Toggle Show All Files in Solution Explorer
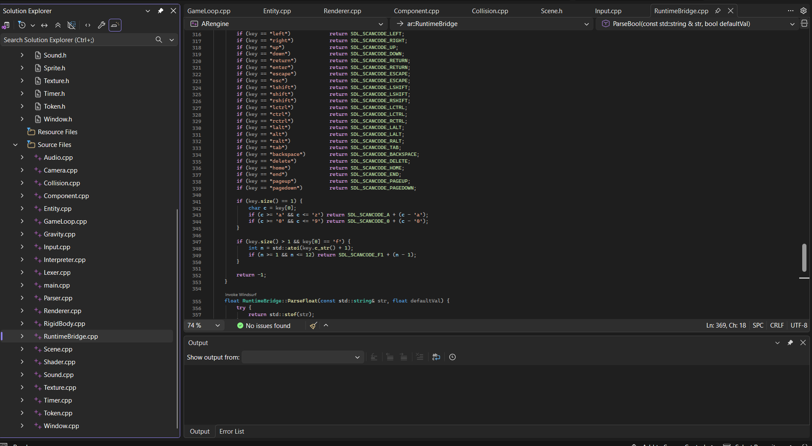The height and width of the screenshot is (446, 812). pyautogui.click(x=72, y=25)
